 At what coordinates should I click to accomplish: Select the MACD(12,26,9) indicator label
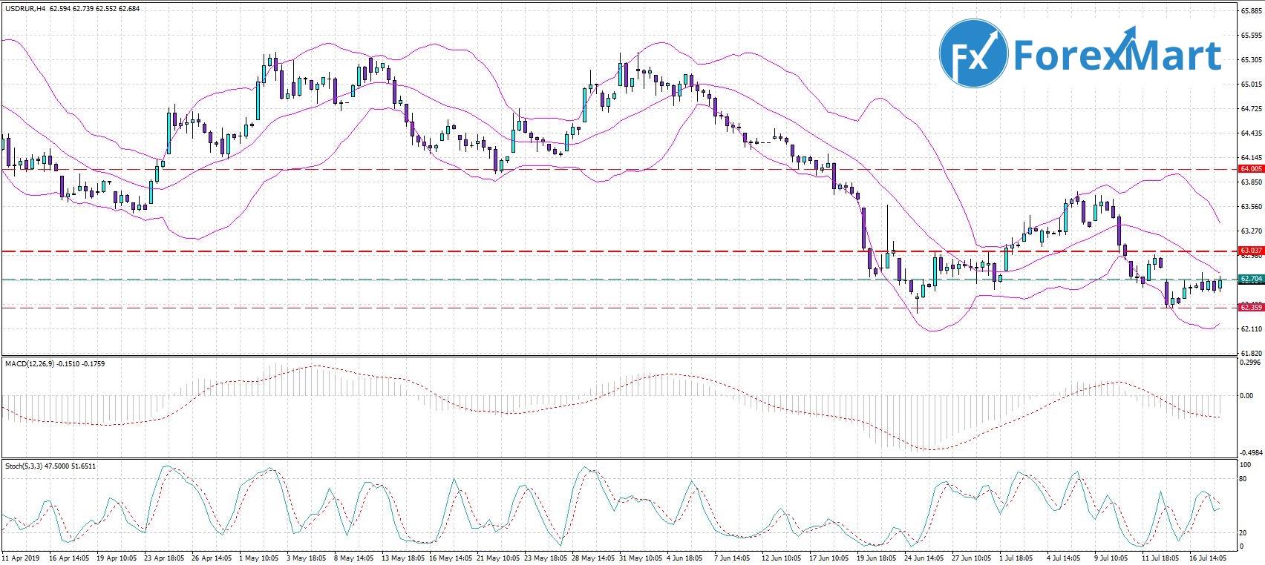point(30,364)
